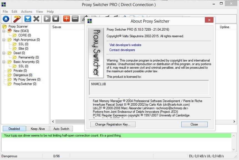The height and width of the screenshot is (160, 239).
Task: Click the New folder icon with red arrow
Action: (10, 31)
